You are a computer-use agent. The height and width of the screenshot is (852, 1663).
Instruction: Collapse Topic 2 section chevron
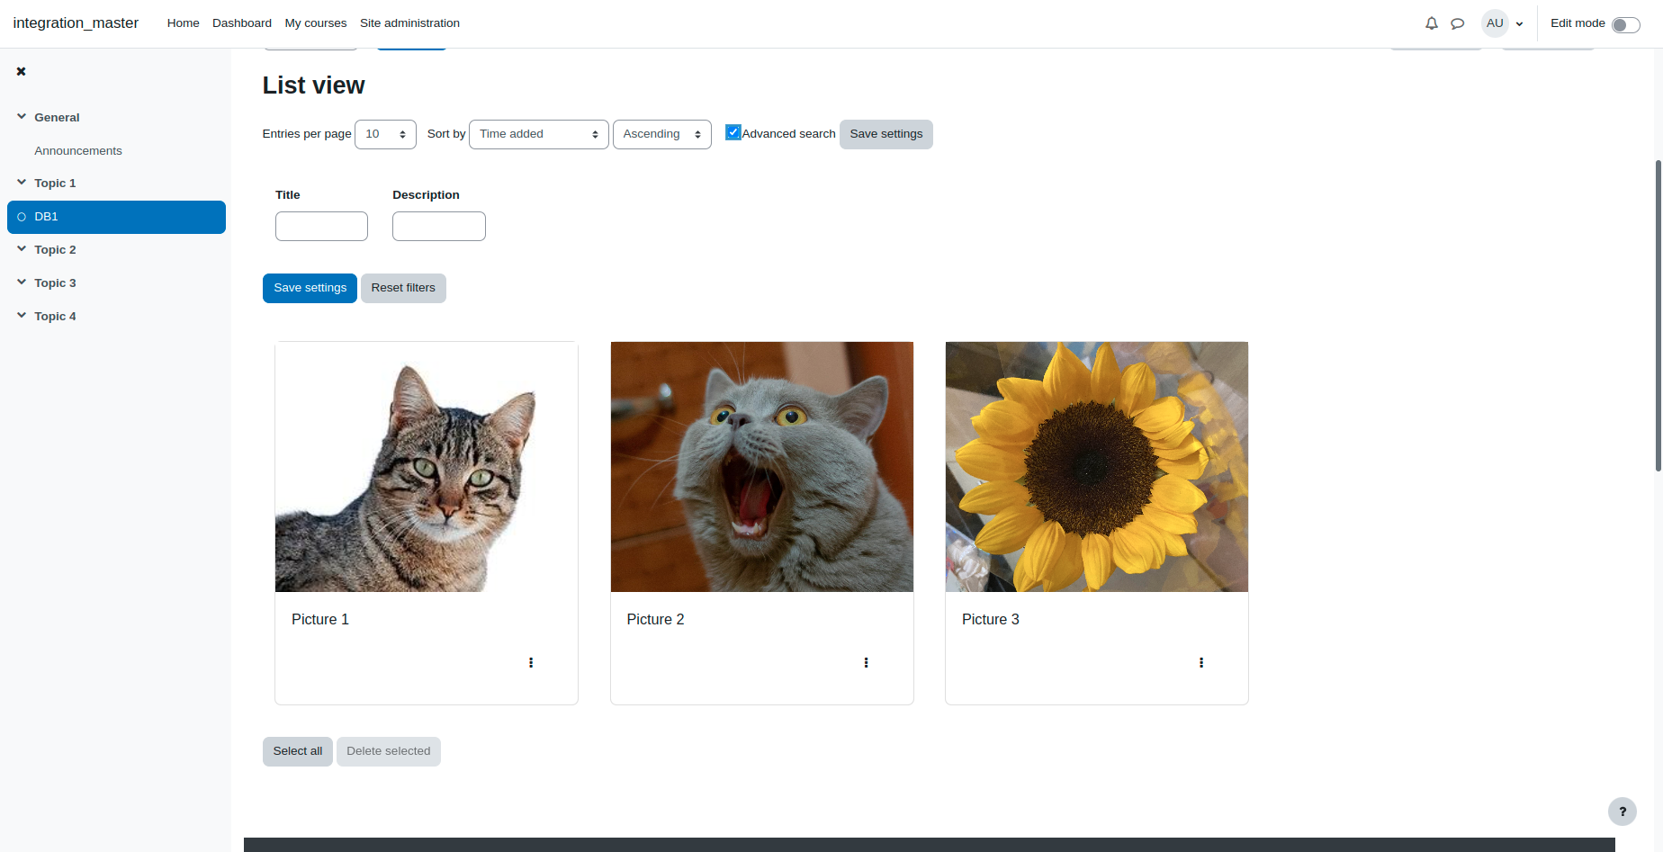(22, 249)
